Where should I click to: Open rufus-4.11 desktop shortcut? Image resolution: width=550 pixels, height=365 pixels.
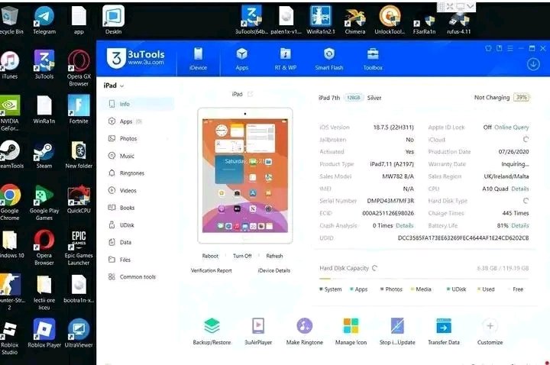pyautogui.click(x=458, y=22)
